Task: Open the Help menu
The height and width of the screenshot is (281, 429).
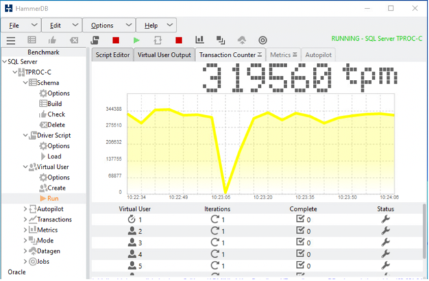Action: coord(156,25)
